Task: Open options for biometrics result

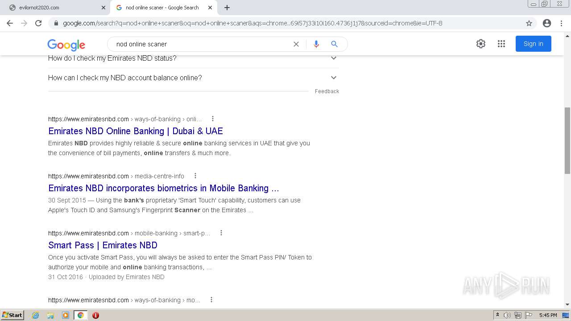Action: pos(195,176)
